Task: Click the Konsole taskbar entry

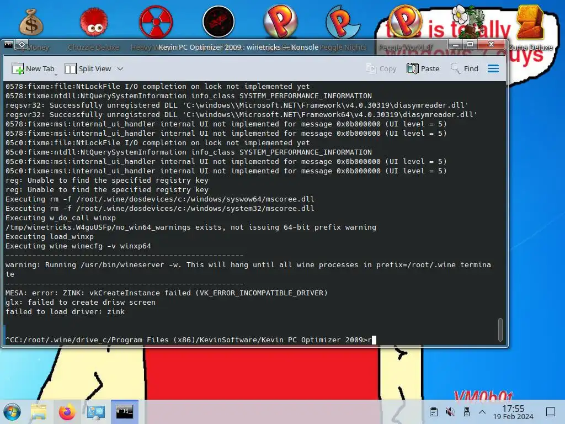Action: pyautogui.click(x=124, y=412)
